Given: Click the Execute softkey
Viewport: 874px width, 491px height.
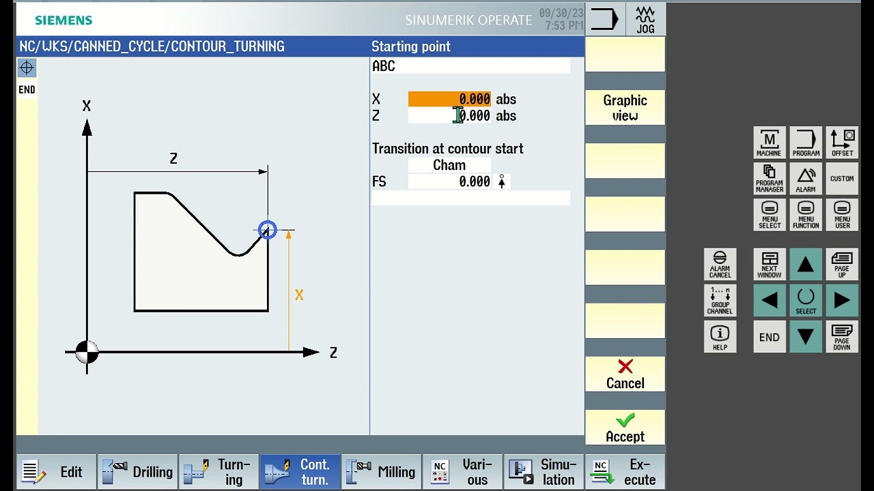Looking at the screenshot, I should tap(625, 472).
